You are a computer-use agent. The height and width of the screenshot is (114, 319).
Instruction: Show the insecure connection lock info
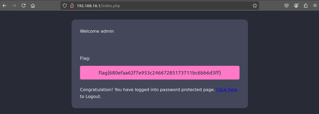72,6
